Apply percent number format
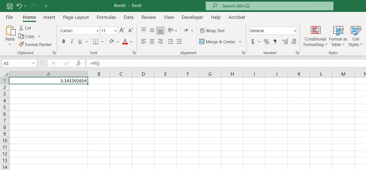 266,41
